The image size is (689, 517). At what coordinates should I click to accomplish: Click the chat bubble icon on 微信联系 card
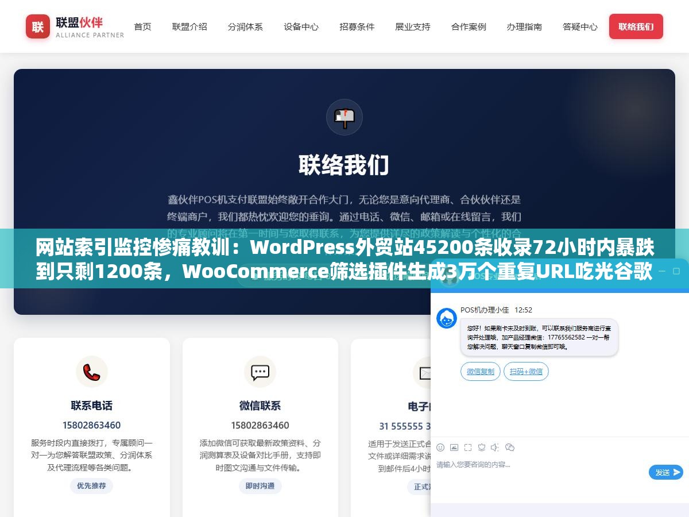coord(260,372)
